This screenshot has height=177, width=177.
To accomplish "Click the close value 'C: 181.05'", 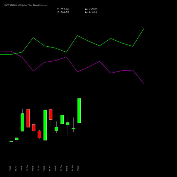I will point(63,9).
